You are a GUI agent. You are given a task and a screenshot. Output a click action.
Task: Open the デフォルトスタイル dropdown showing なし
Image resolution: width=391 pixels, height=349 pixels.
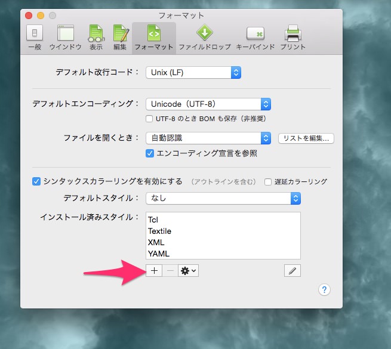[x=223, y=199]
